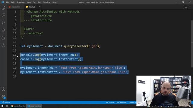Image resolution: width=193 pixels, height=108 pixels.
Task: Click Change Attributes With Methods comment
Action: click(x=53, y=12)
